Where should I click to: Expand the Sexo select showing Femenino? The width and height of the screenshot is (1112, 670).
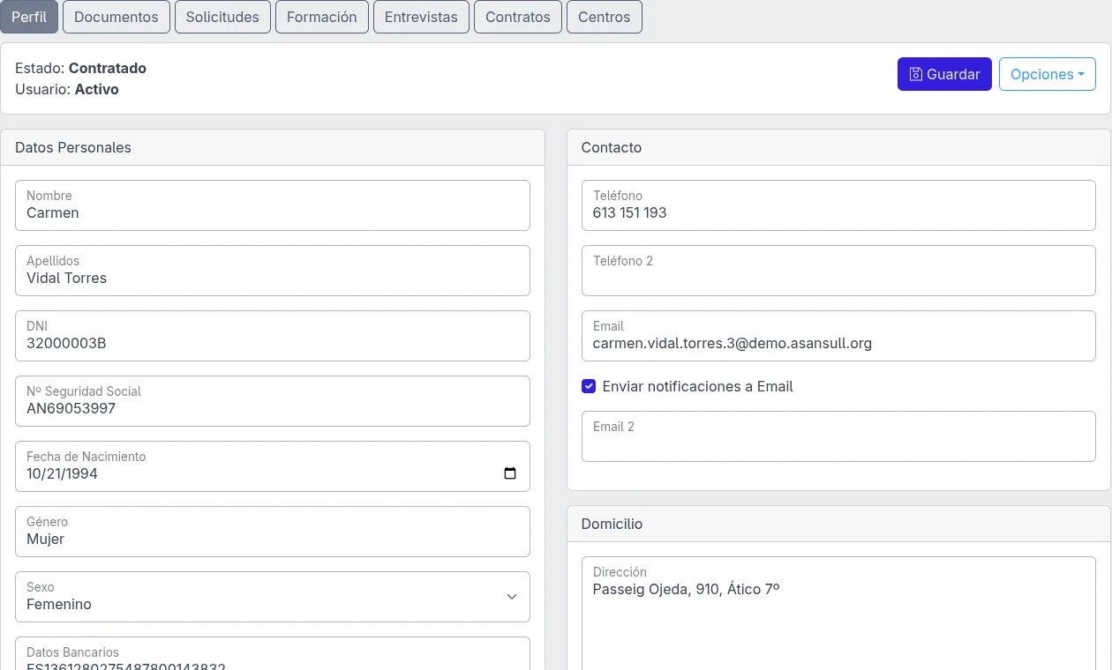coord(273,597)
